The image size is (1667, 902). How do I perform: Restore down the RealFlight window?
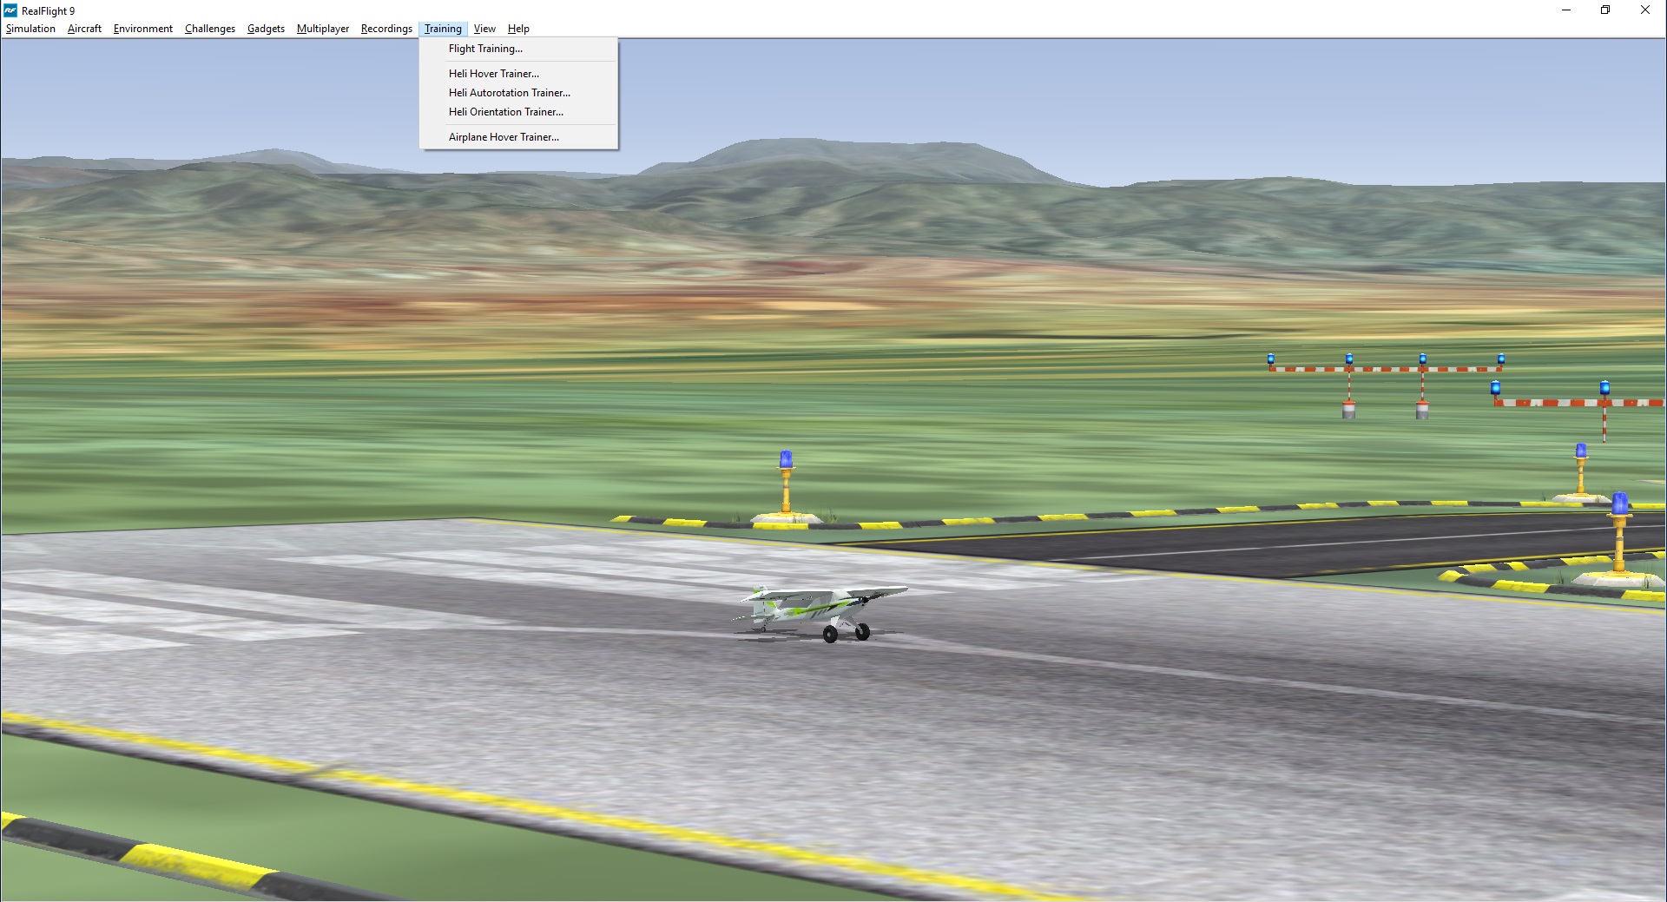pyautogui.click(x=1605, y=10)
